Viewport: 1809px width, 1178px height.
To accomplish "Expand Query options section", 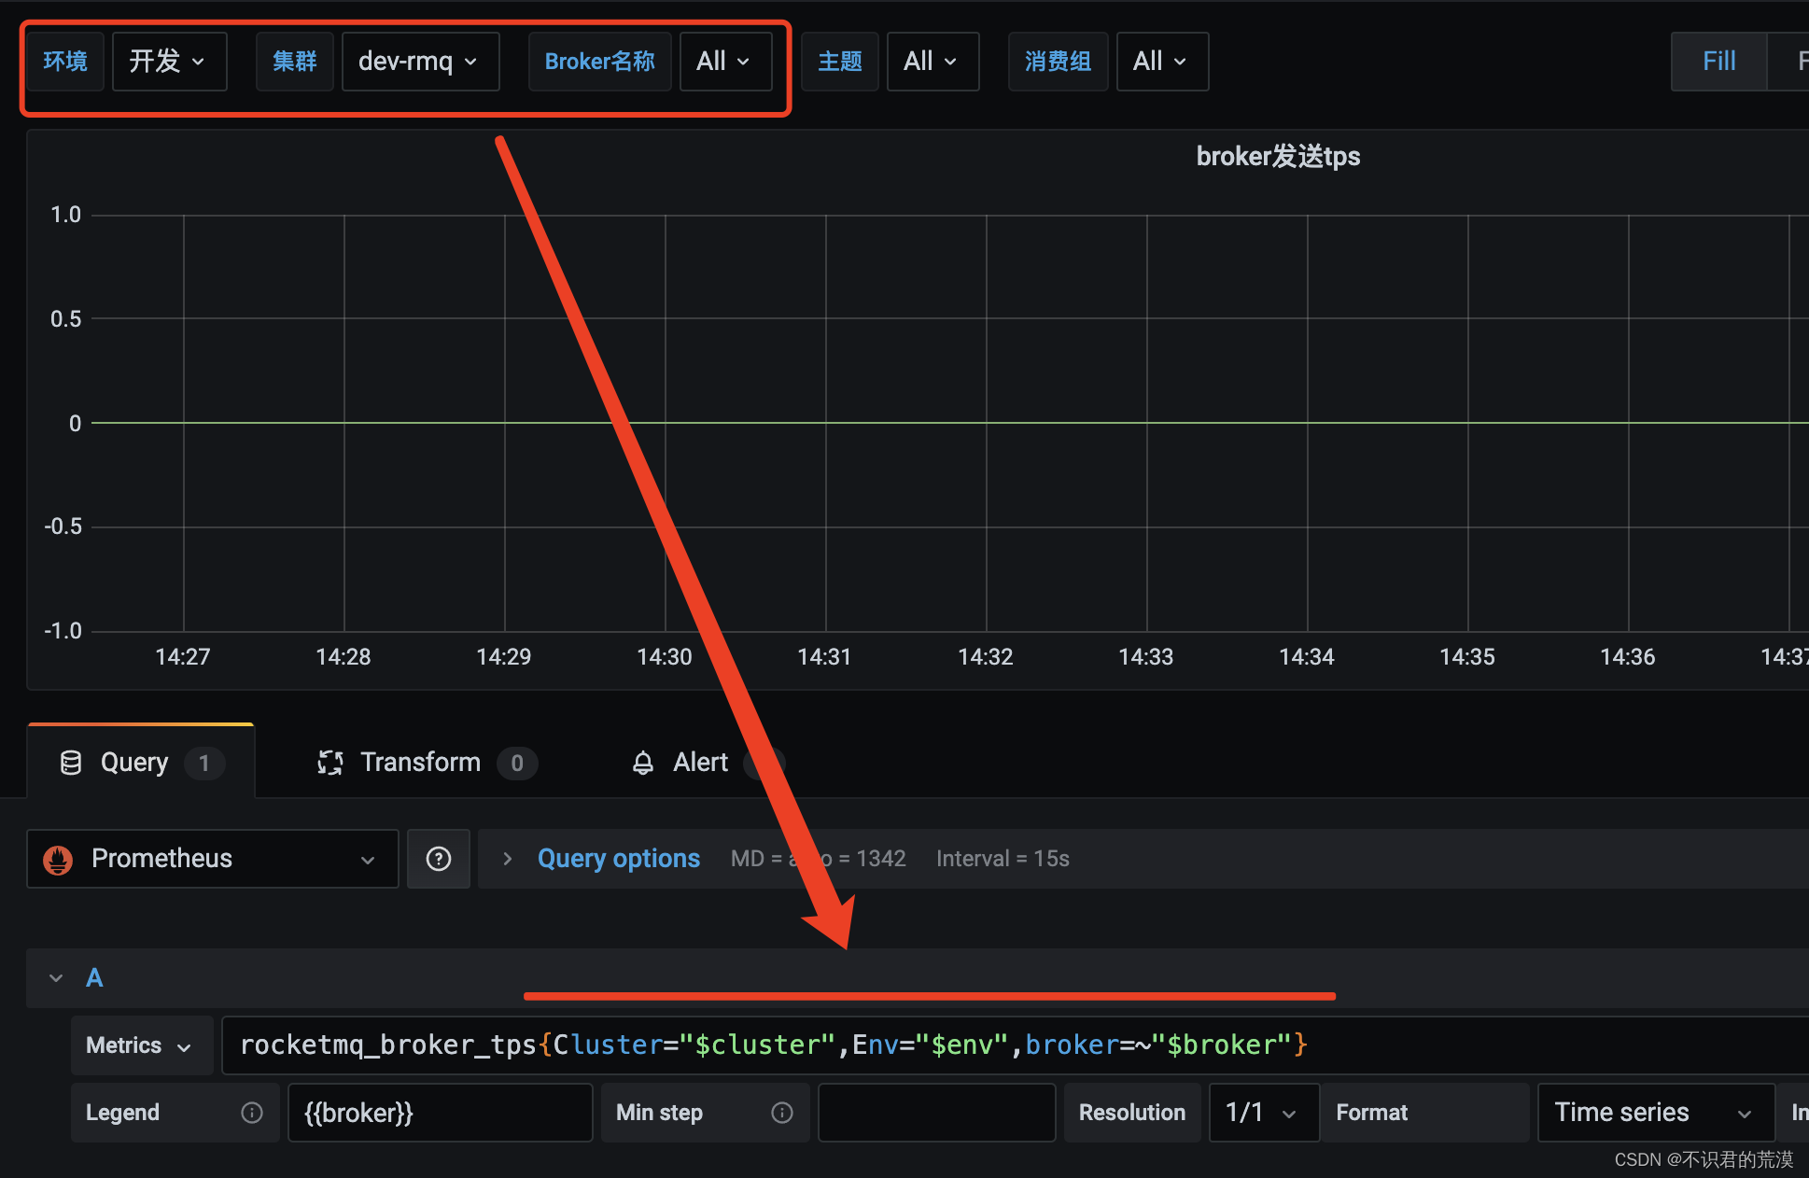I will click(x=508, y=859).
